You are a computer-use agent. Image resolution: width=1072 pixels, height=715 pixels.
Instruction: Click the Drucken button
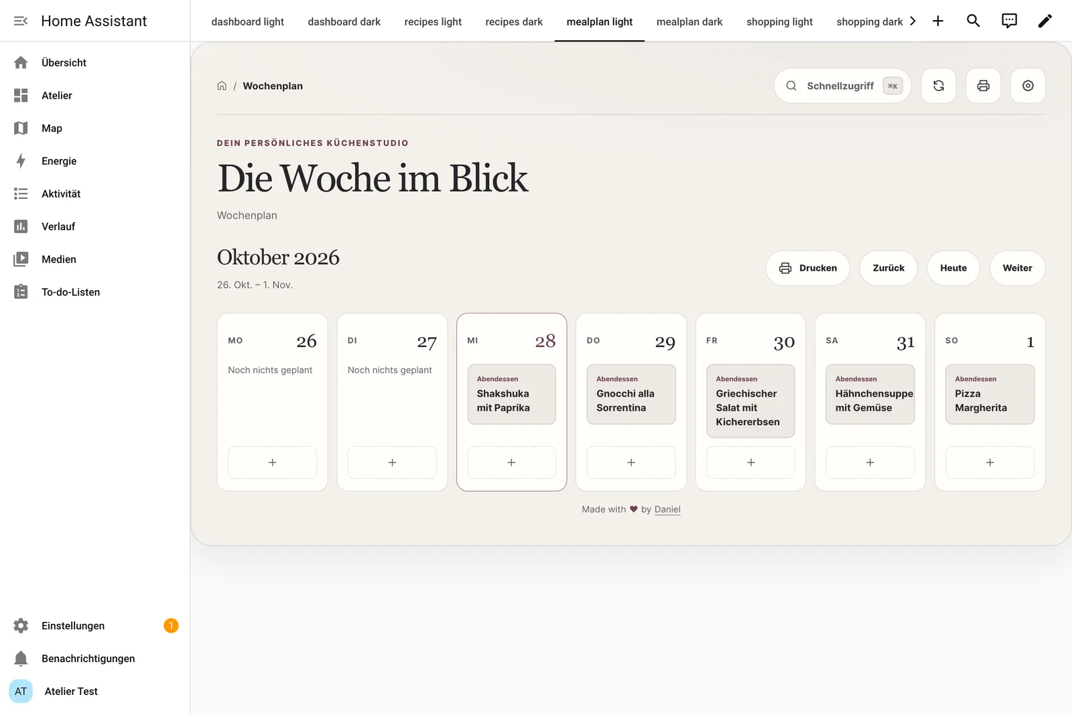808,268
